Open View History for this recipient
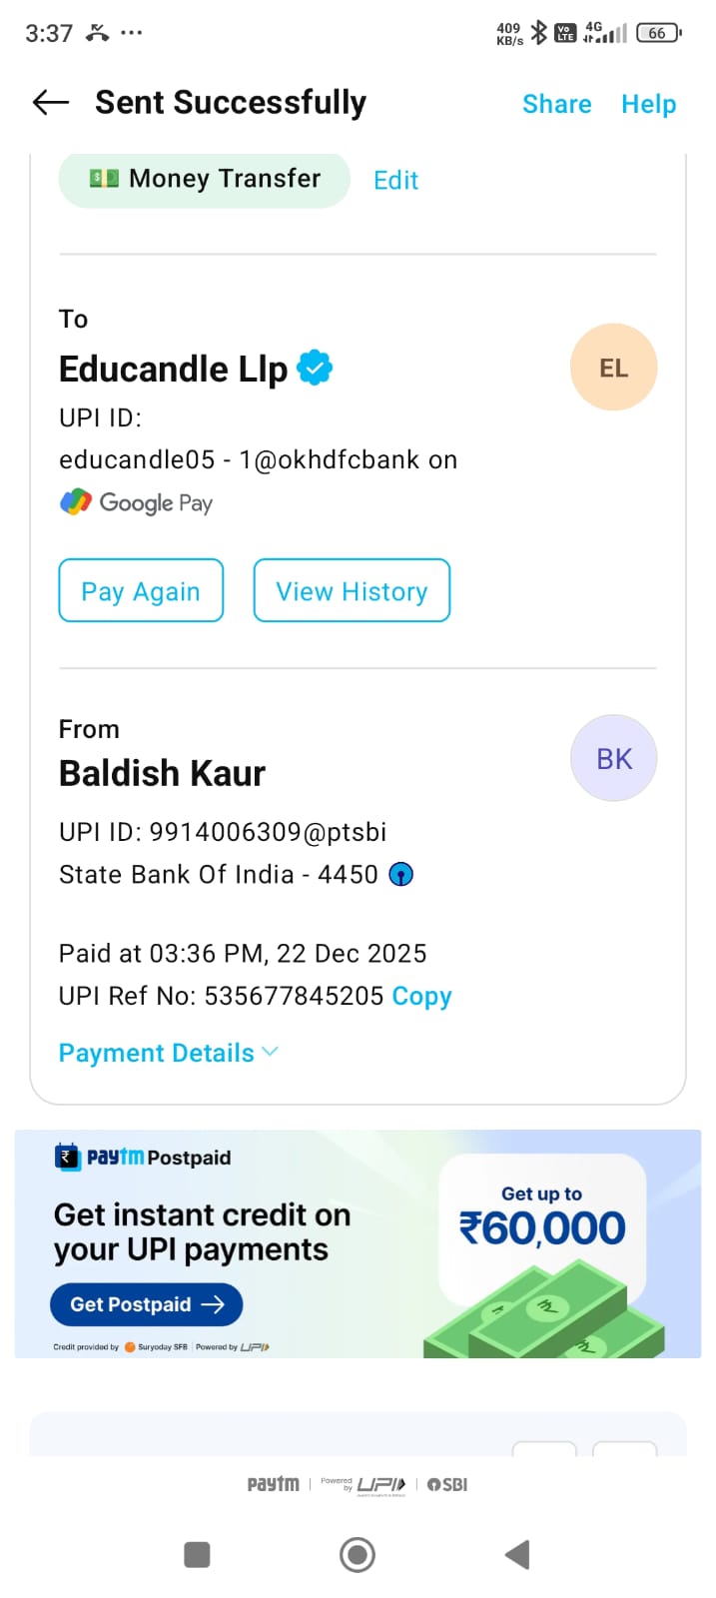Image resolution: width=716 pixels, height=1598 pixels. tap(352, 591)
